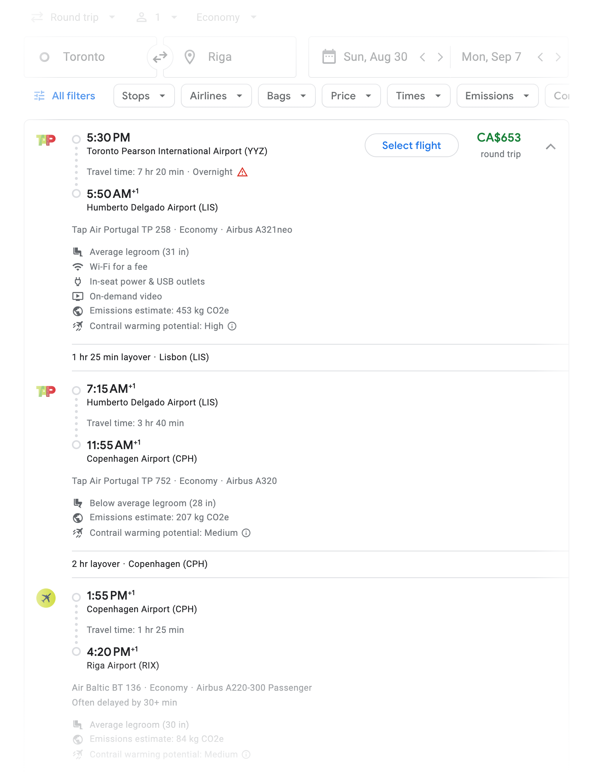This screenshot has height=773, width=593.
Task: Click the on-demand video icon
Action: click(78, 296)
